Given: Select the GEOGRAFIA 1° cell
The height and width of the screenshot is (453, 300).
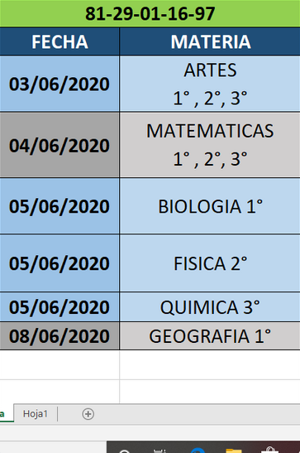Looking at the screenshot, I should [210, 336].
